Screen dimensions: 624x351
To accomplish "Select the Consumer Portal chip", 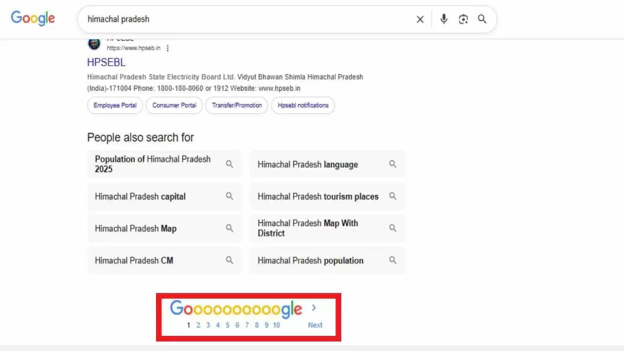I will (174, 105).
